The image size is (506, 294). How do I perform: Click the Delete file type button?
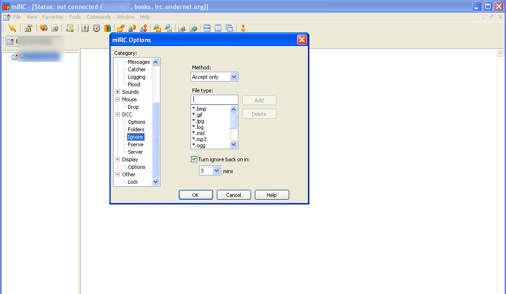[x=259, y=114]
